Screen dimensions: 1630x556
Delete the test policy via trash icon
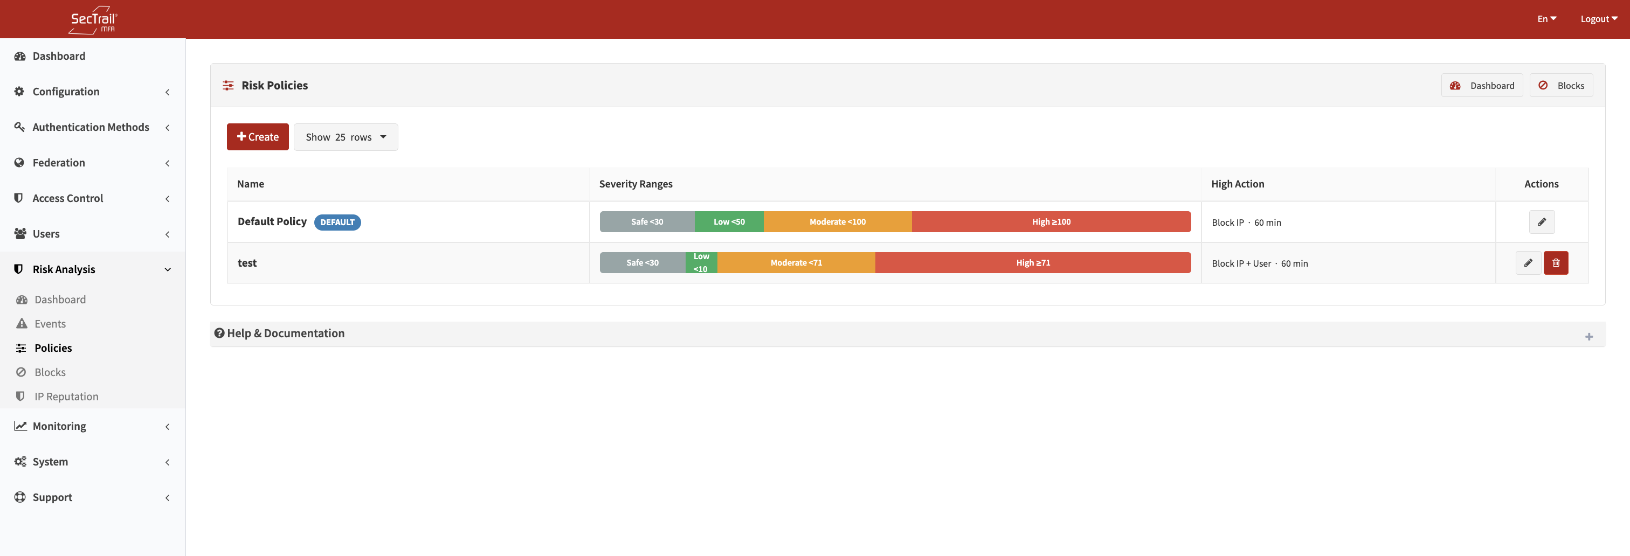coord(1557,262)
